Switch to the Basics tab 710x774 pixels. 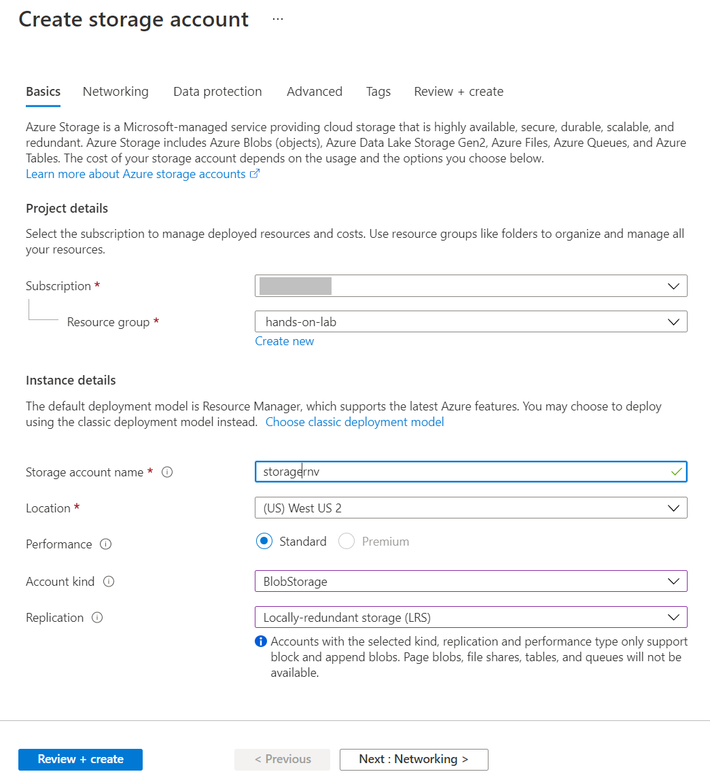[43, 92]
